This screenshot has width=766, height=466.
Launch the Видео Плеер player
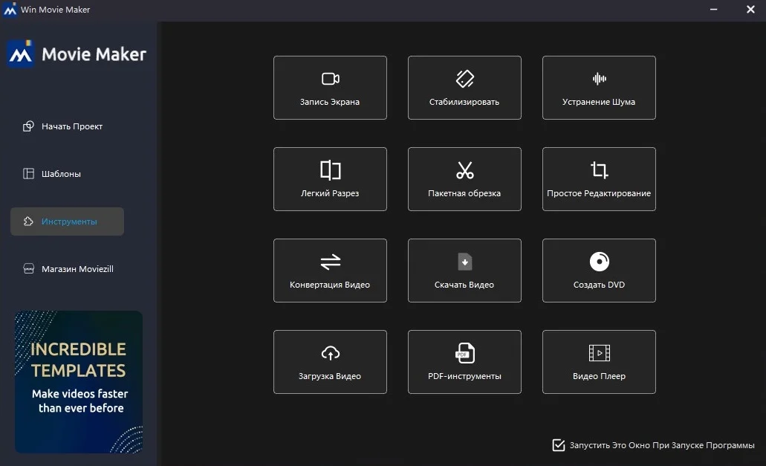599,362
